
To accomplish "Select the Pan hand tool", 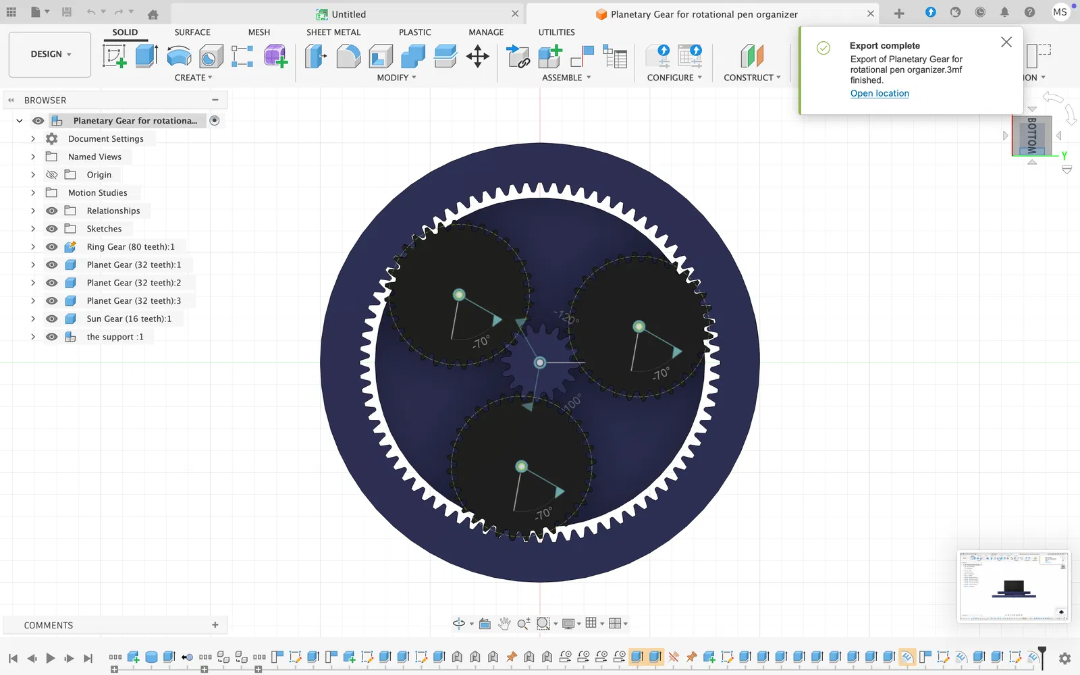I will click(504, 624).
